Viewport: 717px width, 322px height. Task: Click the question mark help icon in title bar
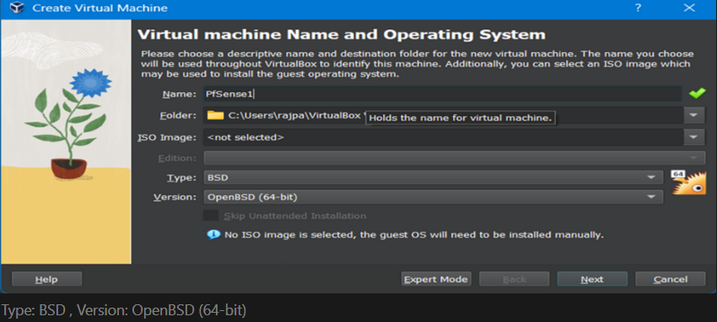pyautogui.click(x=638, y=8)
